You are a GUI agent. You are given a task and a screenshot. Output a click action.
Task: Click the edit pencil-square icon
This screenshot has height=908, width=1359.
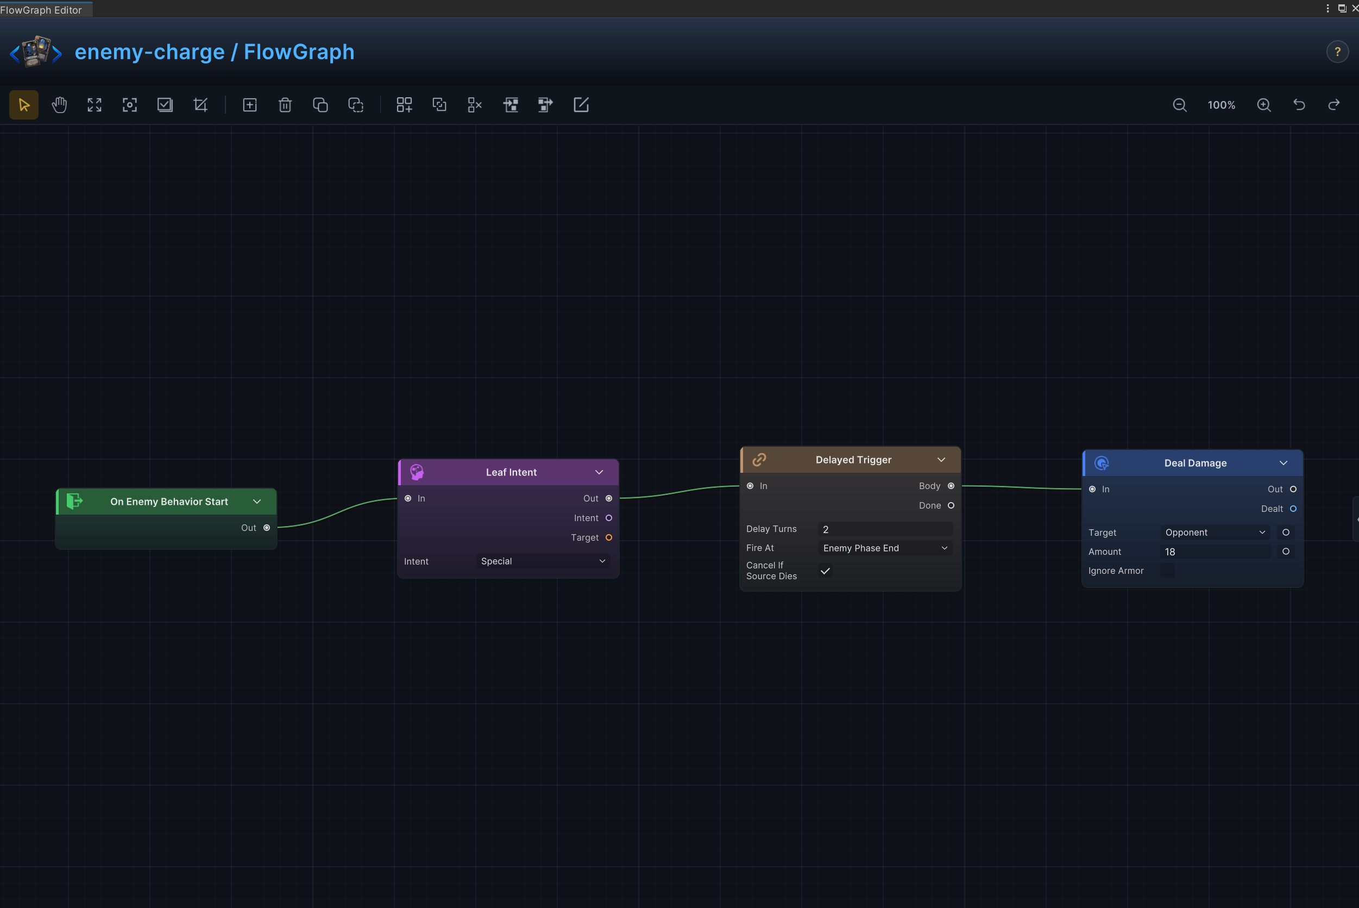(x=581, y=105)
